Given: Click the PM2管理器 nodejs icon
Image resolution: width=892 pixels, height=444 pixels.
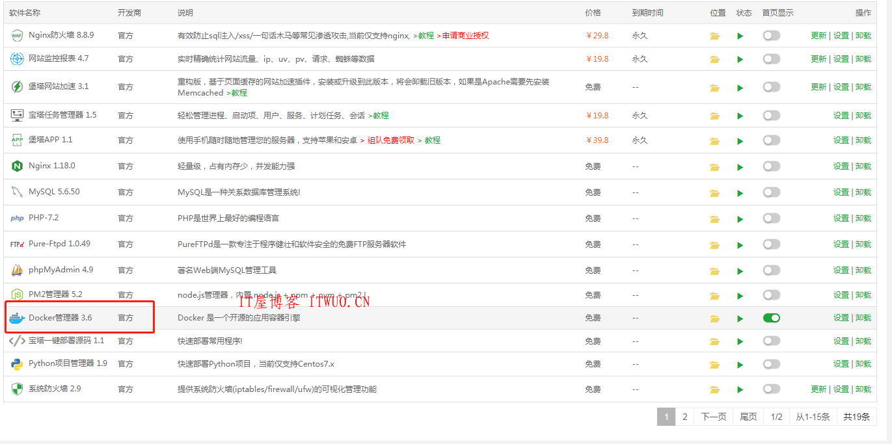Looking at the screenshot, I should coord(17,294).
